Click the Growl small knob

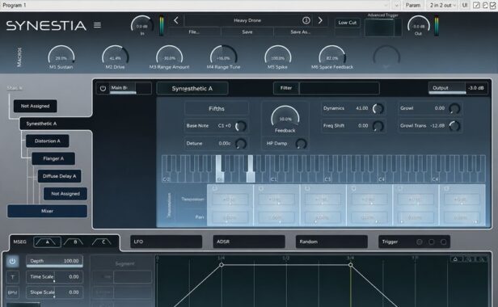(454, 108)
